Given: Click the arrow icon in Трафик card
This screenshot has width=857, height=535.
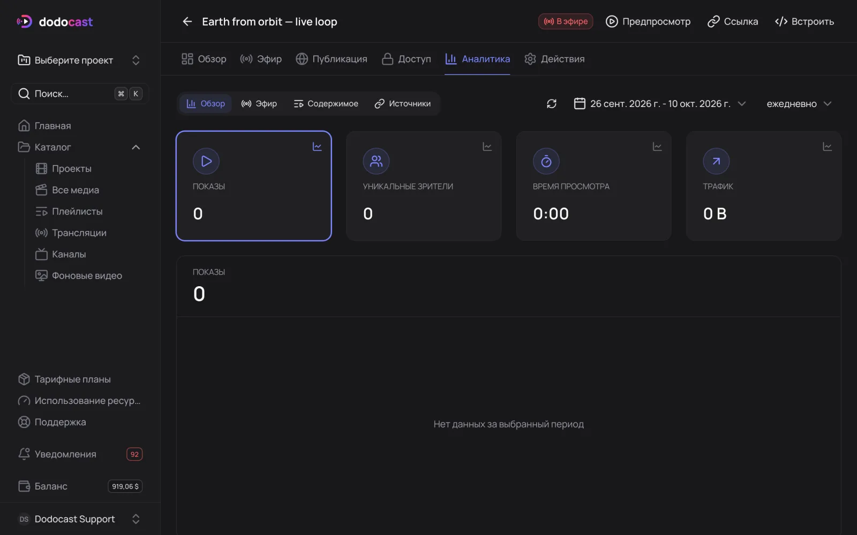Looking at the screenshot, I should [716, 161].
